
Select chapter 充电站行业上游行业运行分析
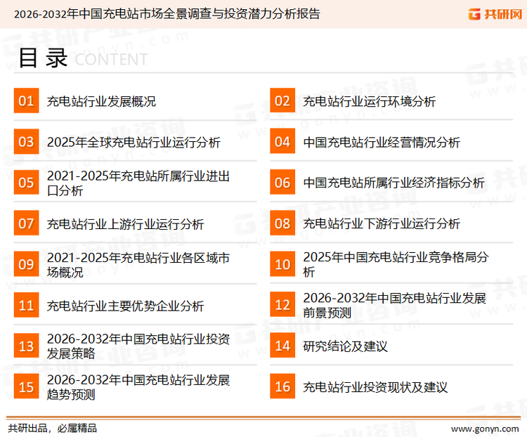click(x=125, y=224)
